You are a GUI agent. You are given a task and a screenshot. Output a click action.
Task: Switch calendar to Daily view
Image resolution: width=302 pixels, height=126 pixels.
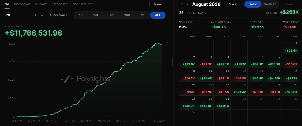(x=253, y=4)
